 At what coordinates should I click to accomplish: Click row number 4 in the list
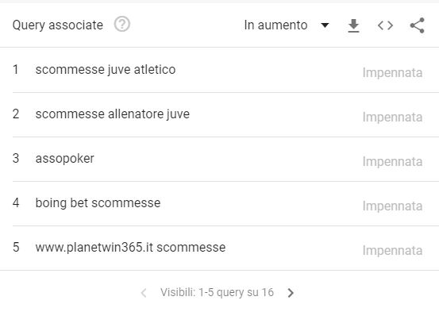(16, 202)
